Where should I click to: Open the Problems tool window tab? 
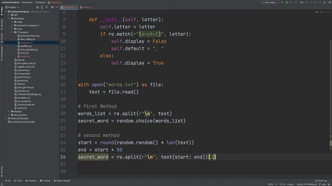pos(31,181)
